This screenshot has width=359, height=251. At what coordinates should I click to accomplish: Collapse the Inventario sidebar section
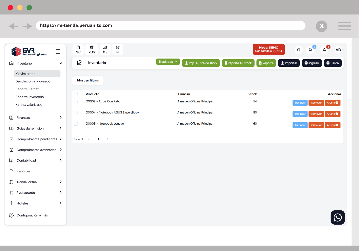click(x=61, y=63)
